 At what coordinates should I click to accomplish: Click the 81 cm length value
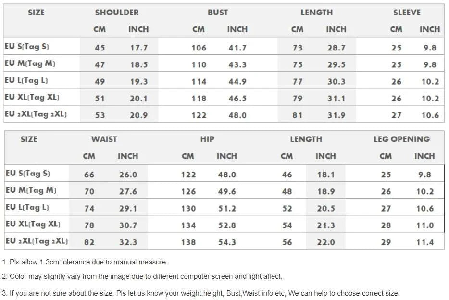pos(298,115)
